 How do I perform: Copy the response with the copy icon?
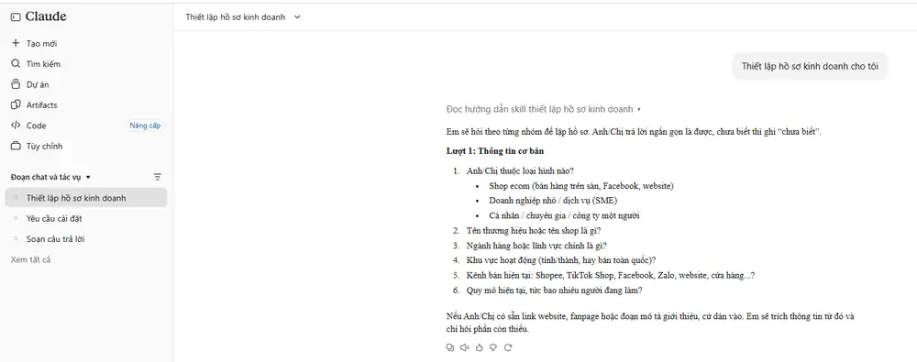coord(449,347)
